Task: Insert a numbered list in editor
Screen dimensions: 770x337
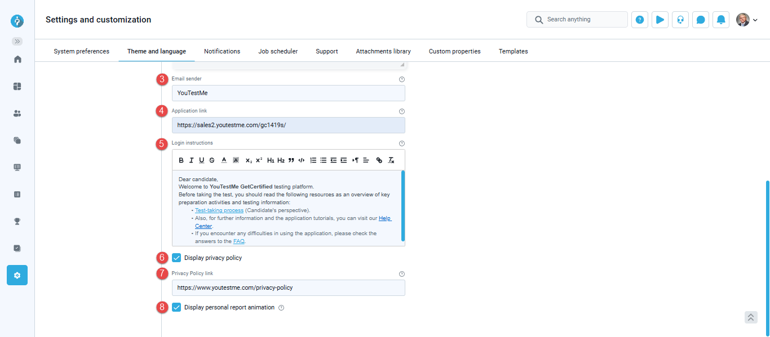Action: tap(313, 160)
